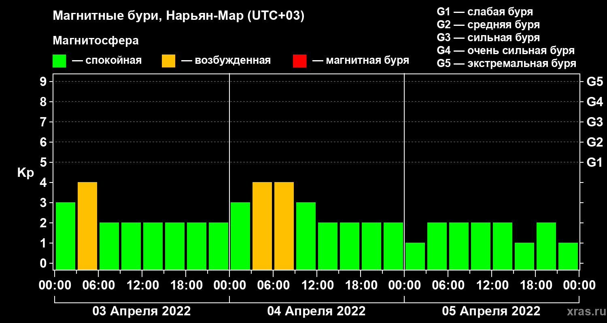Click the orange 'возбужденная' legend swatch
The width and height of the screenshot is (607, 323).
point(168,61)
